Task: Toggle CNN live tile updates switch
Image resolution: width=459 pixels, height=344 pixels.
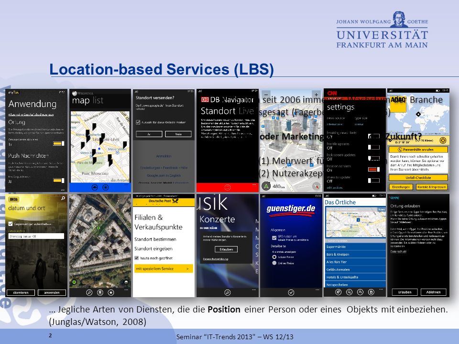Action: [x=374, y=147]
